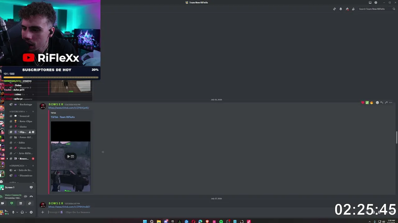Open the Globo channel
Viewport: 398px width, 223px height.
(22, 127)
